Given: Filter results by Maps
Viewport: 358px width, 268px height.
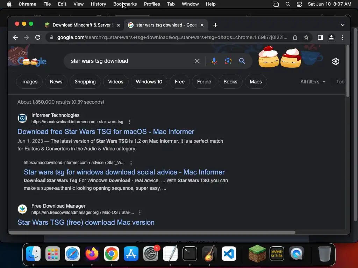Looking at the screenshot, I should click(x=256, y=82).
